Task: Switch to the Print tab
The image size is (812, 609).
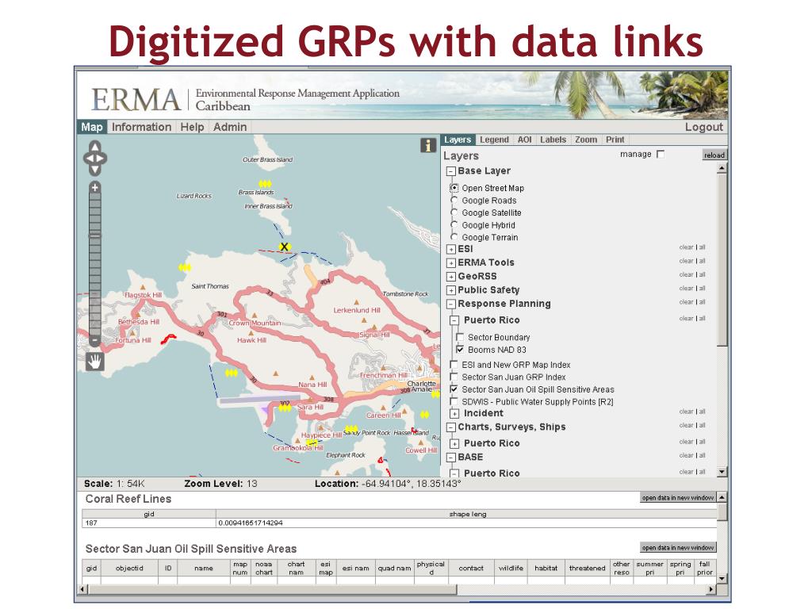Action: (615, 140)
